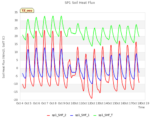The width and height of the screenshot is (160, 120).
Task: Click the 35 y-axis tick label
Action: [x=16, y=12]
